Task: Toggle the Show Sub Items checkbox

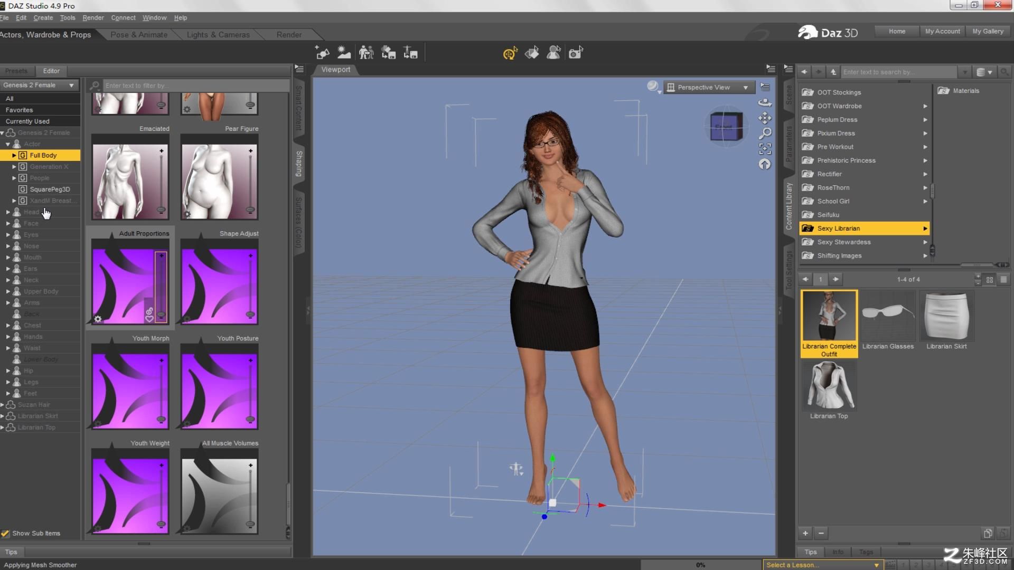Action: click(5, 534)
